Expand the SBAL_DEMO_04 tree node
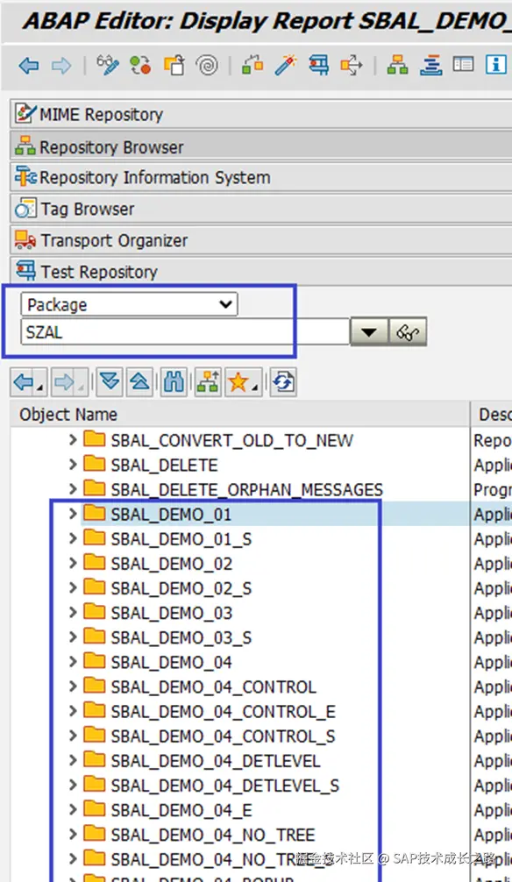 click(x=73, y=661)
